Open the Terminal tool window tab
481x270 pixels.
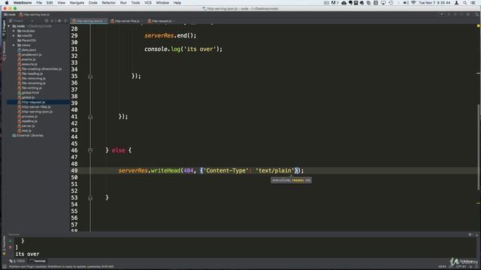38,261
